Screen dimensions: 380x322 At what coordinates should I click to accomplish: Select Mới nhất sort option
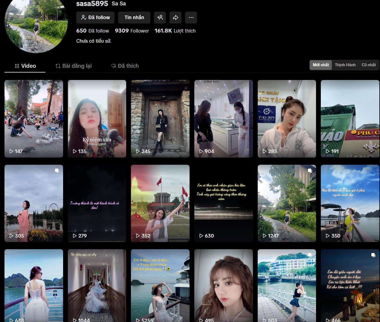click(321, 65)
